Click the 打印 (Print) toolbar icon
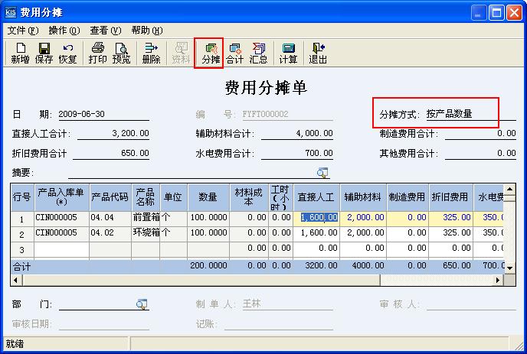Viewport: 527px width, 354px height. (98, 54)
